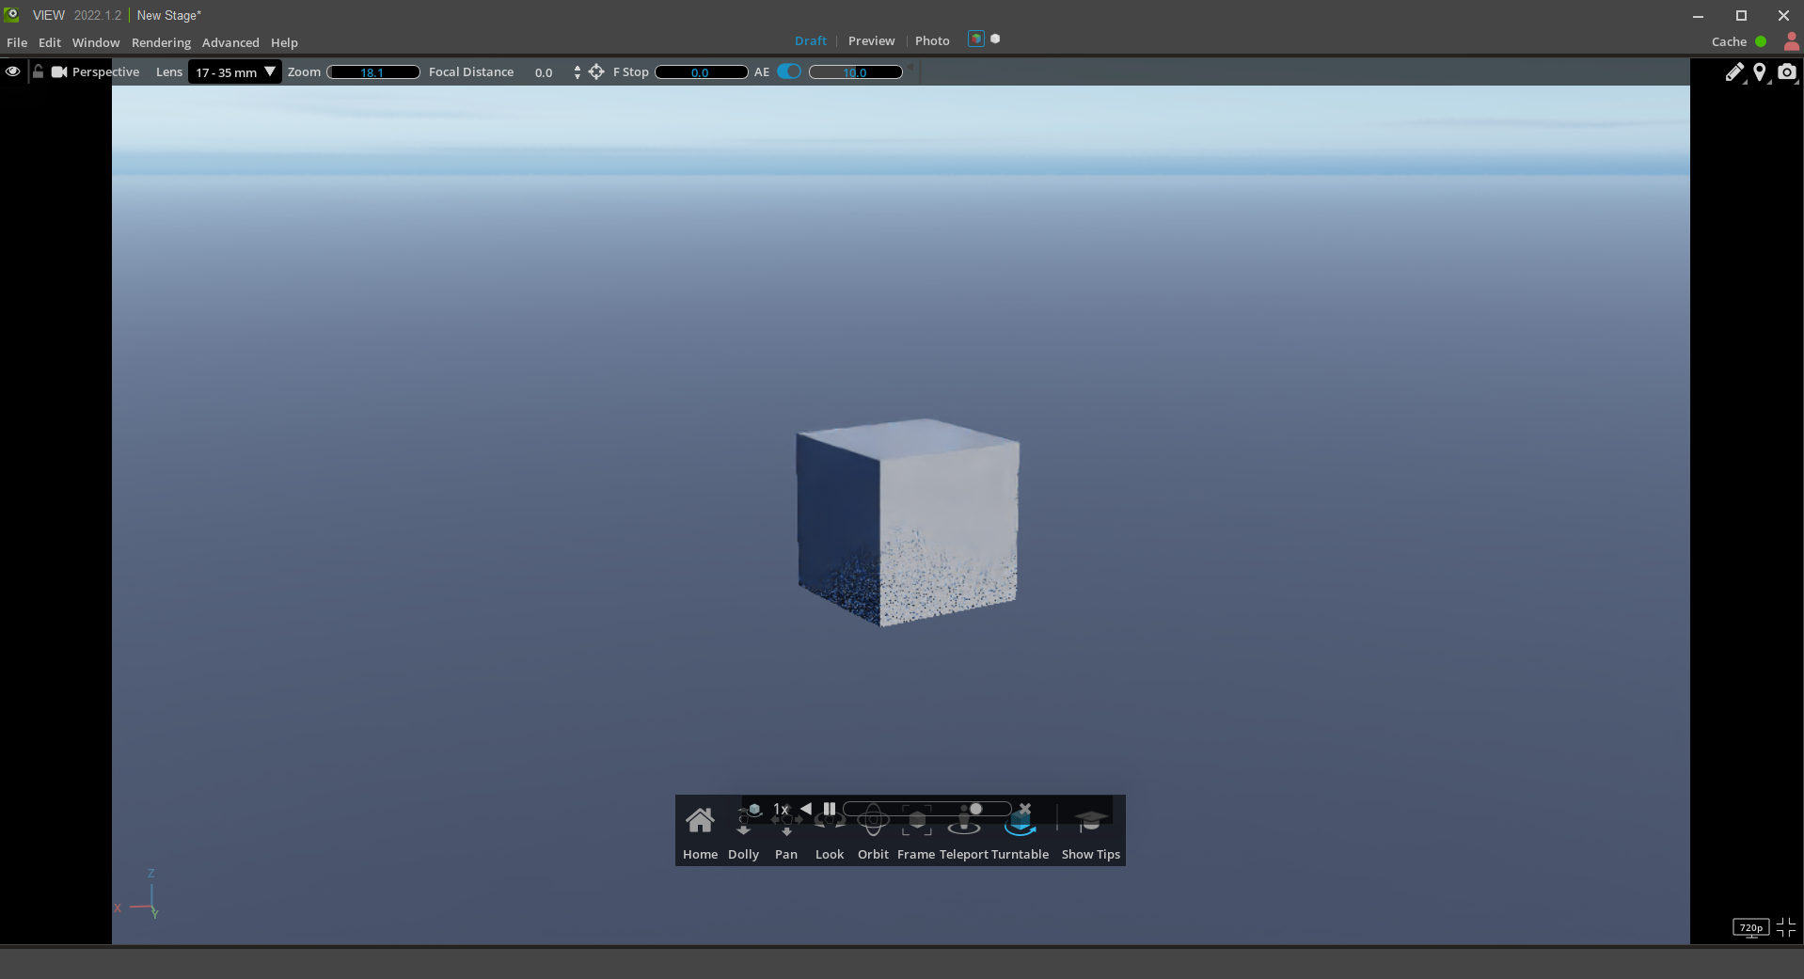This screenshot has height=979, width=1804.
Task: Click the focal distance crosshair picker icon
Action: click(596, 72)
